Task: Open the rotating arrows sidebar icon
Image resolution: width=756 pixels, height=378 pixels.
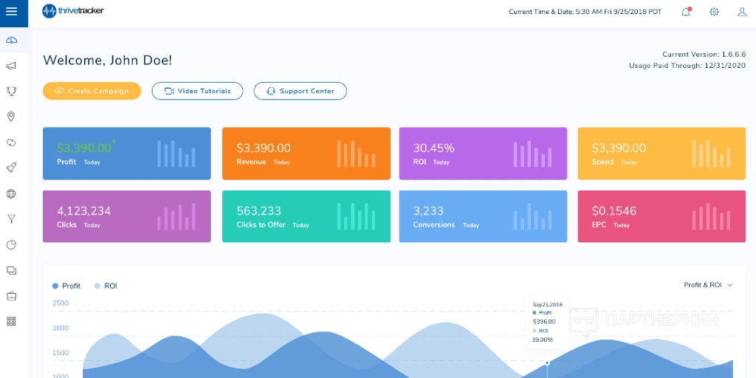Action: tap(12, 142)
